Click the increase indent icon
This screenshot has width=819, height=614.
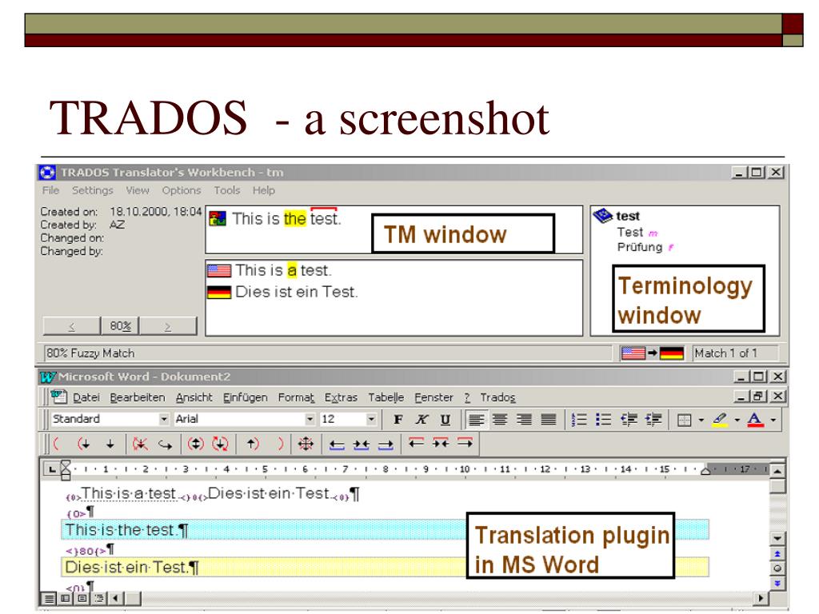point(653,419)
